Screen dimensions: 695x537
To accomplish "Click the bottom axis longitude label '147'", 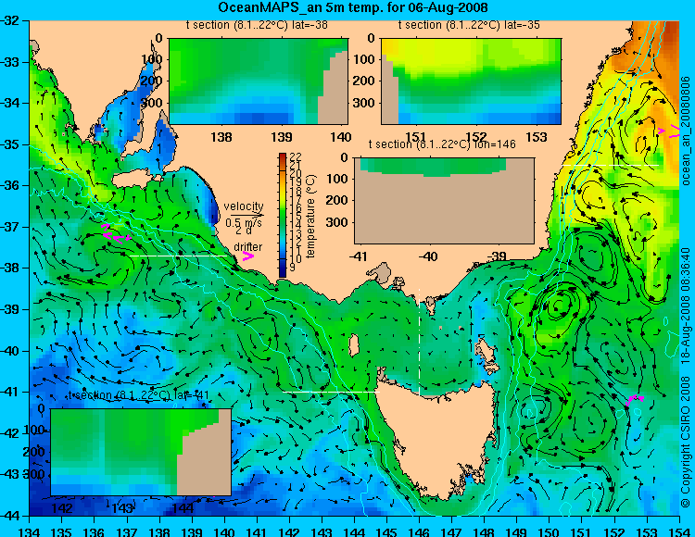I will tap(451, 531).
